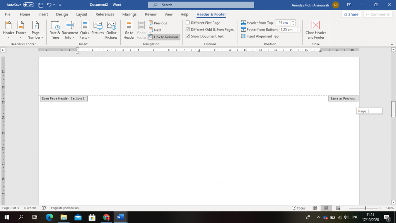
Task: Click the 140% zoom level
Action: click(390, 208)
